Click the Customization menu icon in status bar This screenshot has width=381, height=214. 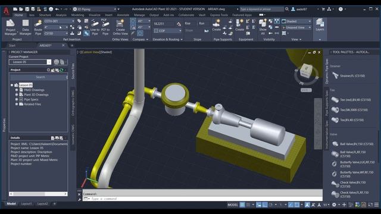point(376,204)
